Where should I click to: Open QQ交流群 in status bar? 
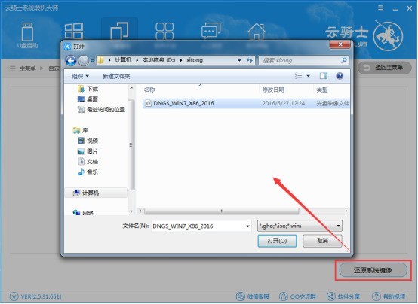297,296
